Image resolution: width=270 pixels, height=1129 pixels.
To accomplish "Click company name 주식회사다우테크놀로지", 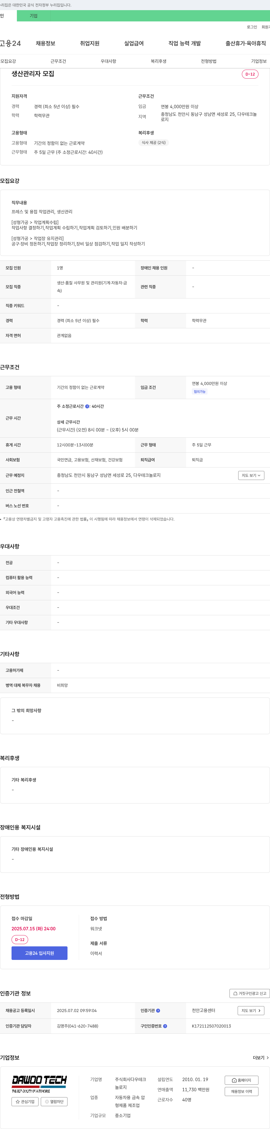I will pos(130,1083).
